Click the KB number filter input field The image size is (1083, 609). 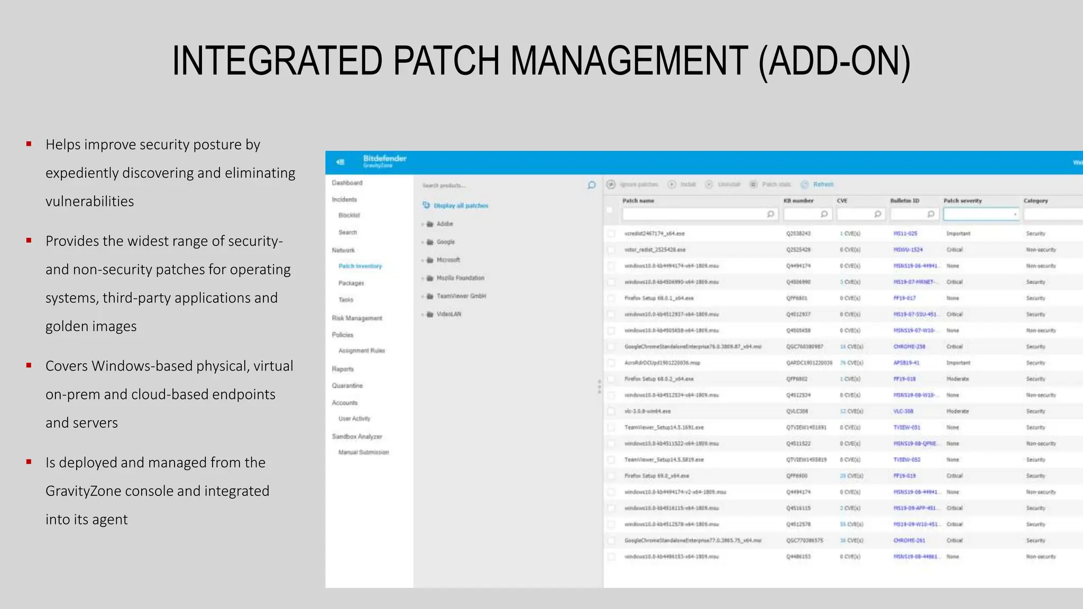808,214
